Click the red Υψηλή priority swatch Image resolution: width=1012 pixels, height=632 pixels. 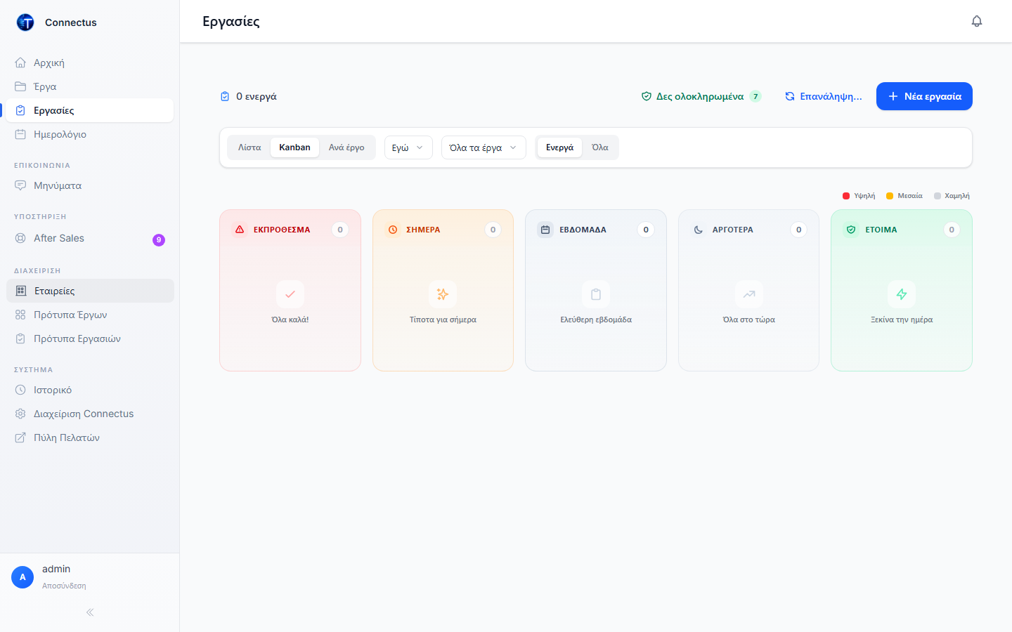point(846,196)
